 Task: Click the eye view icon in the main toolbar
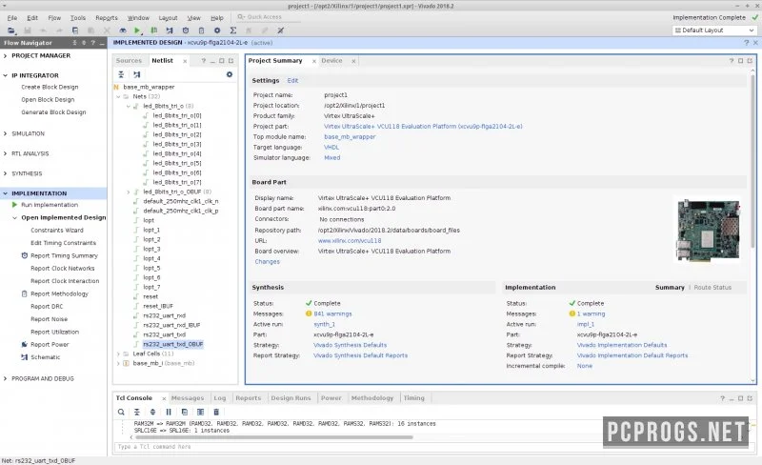[123, 30]
